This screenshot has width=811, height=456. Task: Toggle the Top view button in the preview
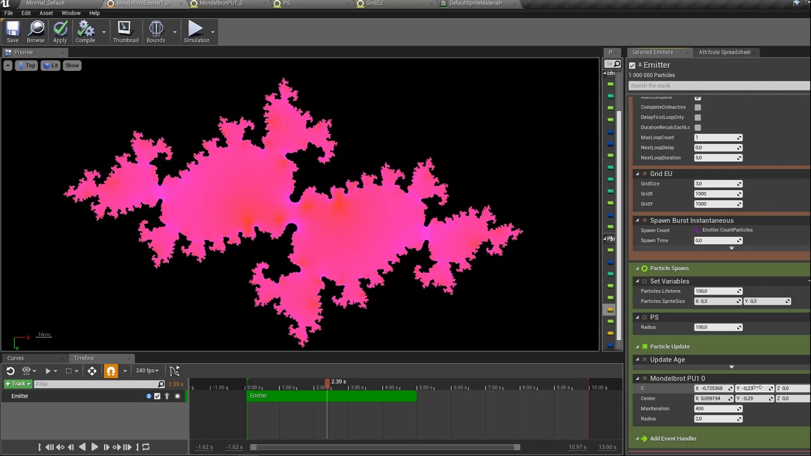[26, 66]
